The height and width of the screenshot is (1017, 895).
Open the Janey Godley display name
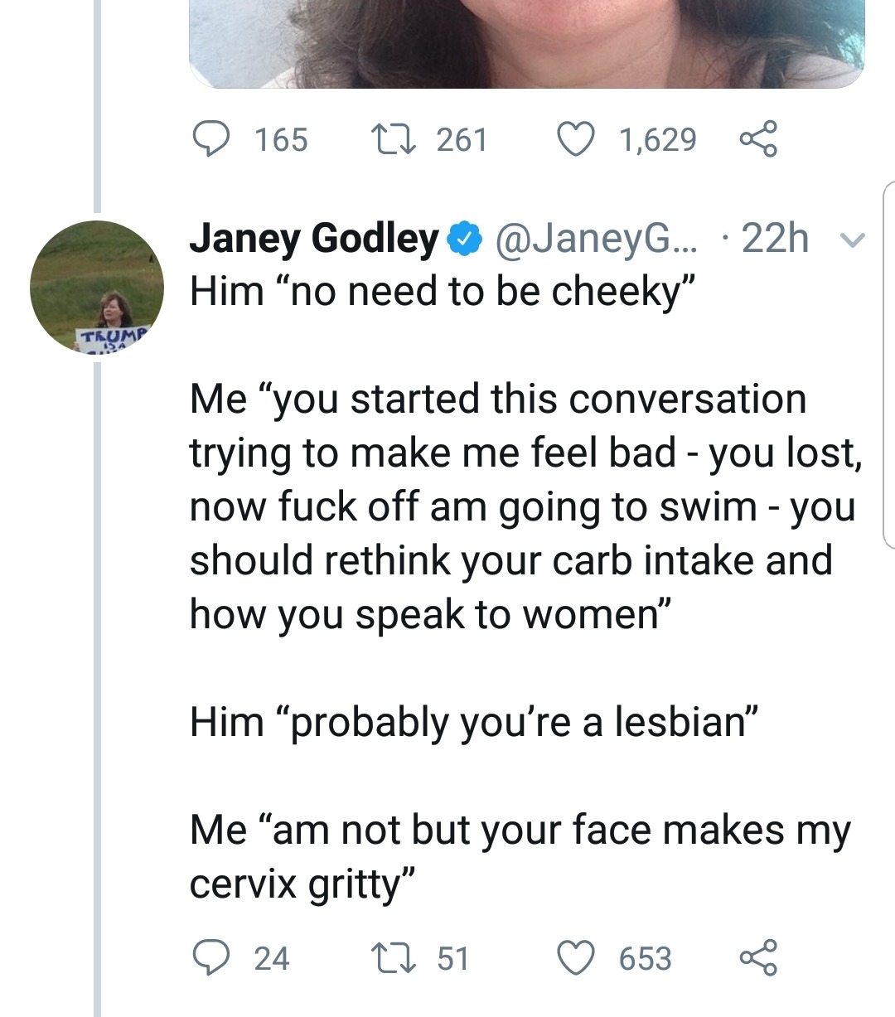(314, 239)
